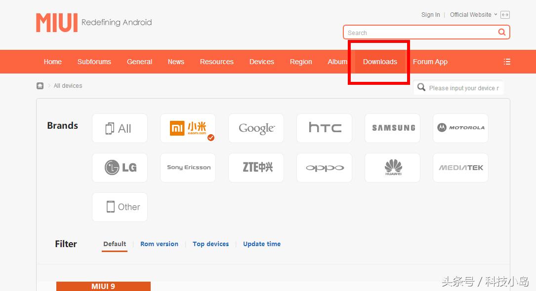
Task: Click the search magnifier icon in the top search box
Action: click(x=501, y=32)
